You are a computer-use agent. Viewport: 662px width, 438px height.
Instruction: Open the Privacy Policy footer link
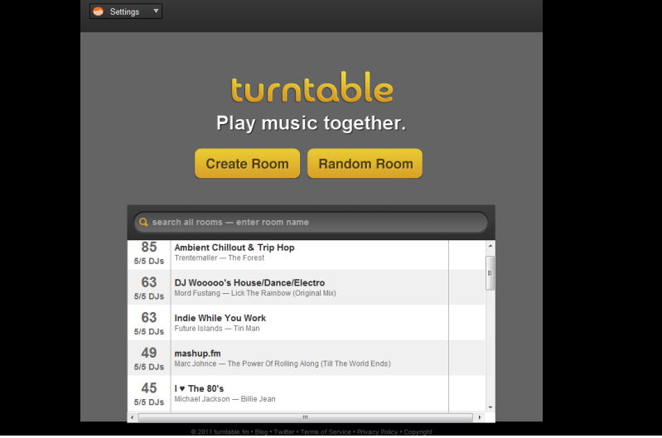coord(378,432)
